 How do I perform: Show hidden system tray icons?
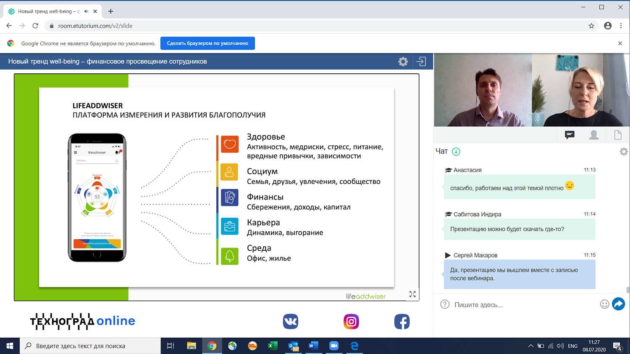[x=531, y=346]
